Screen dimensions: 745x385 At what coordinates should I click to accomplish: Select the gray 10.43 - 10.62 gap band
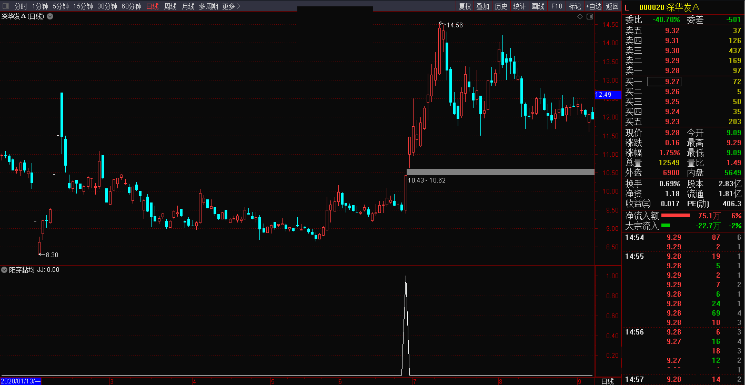pos(500,172)
